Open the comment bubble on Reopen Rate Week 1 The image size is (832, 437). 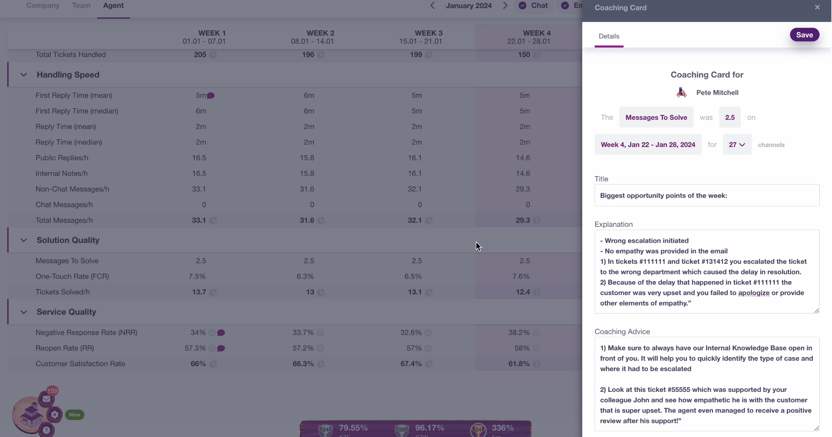tap(221, 348)
